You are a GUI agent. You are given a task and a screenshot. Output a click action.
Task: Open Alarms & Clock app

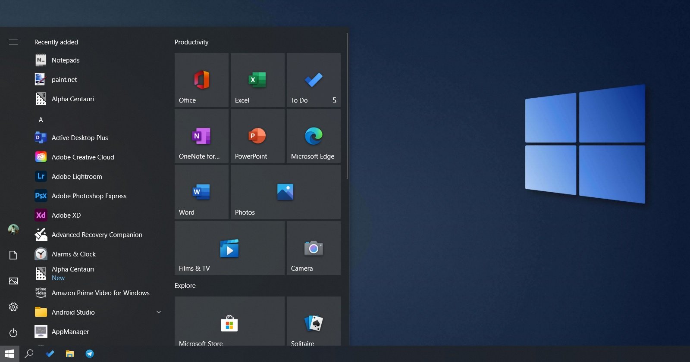coord(99,254)
